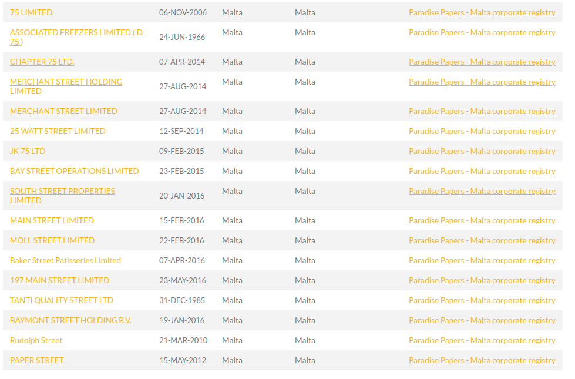Open Paradise Papers source link for 75 LIMITED
575x379 pixels.
click(482, 12)
